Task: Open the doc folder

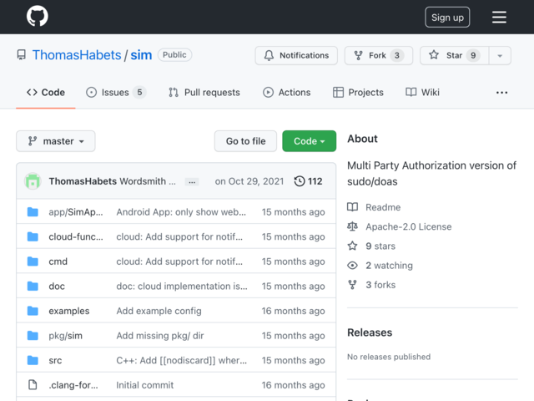Action: [x=57, y=286]
